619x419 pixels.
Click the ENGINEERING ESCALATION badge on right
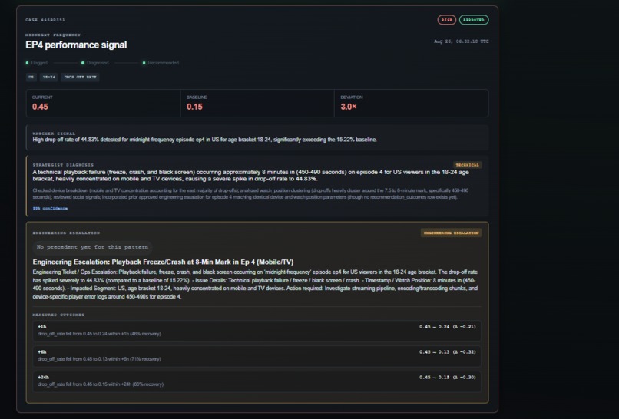(451, 233)
